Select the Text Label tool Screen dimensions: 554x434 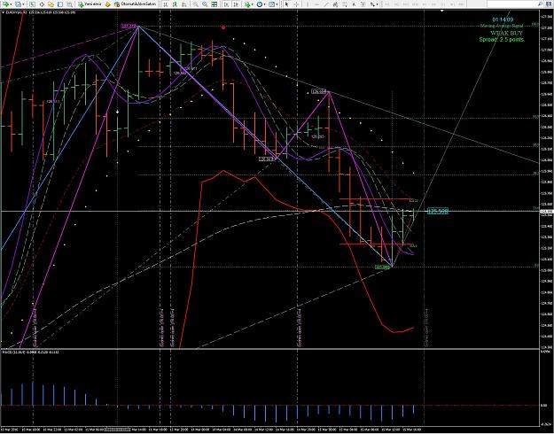coord(363,4)
